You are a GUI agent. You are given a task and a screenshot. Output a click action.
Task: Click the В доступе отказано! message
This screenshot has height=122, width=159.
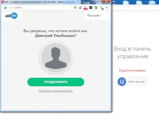pyautogui.click(x=132, y=71)
